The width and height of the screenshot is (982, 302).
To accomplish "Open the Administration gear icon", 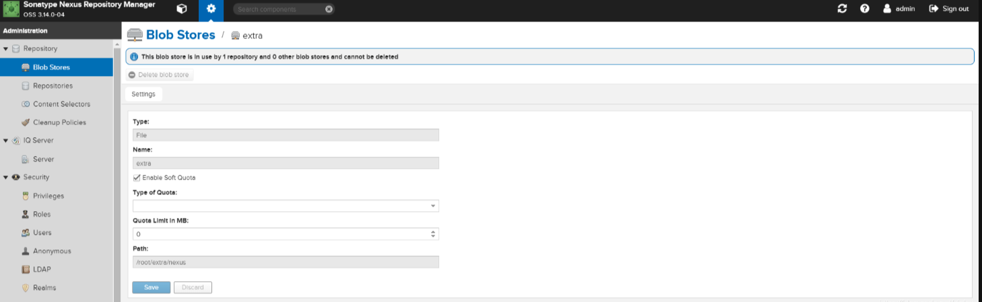I will (211, 9).
